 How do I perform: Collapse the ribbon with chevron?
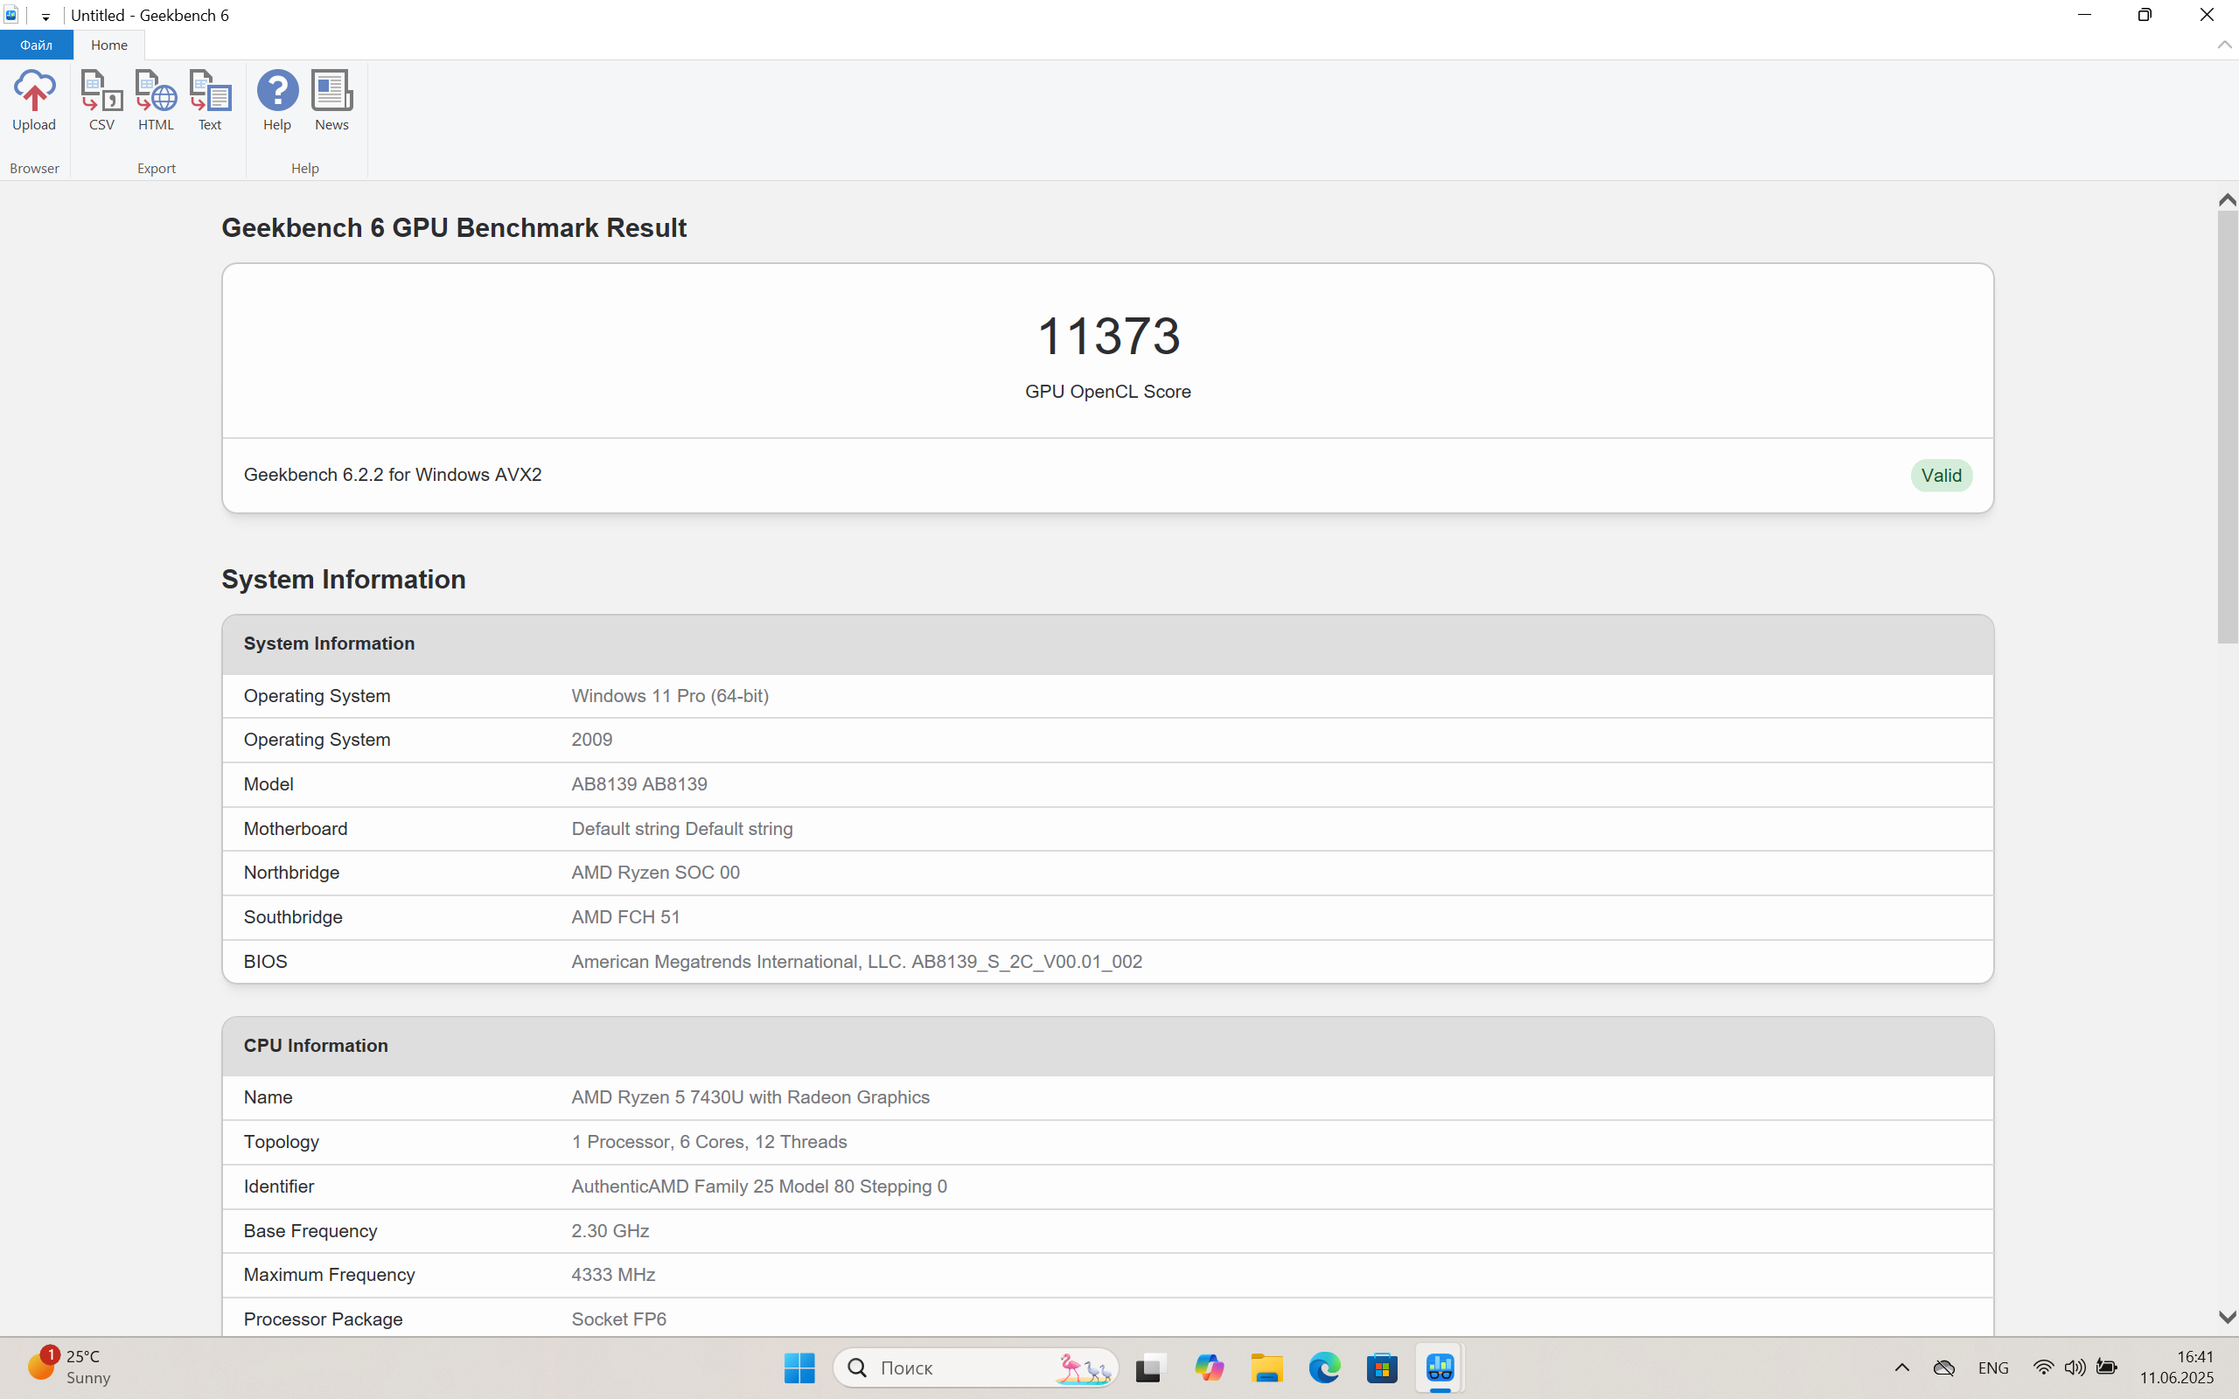click(2224, 45)
